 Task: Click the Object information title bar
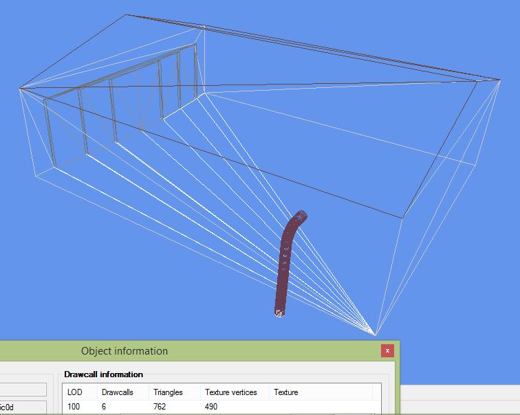(x=199, y=351)
